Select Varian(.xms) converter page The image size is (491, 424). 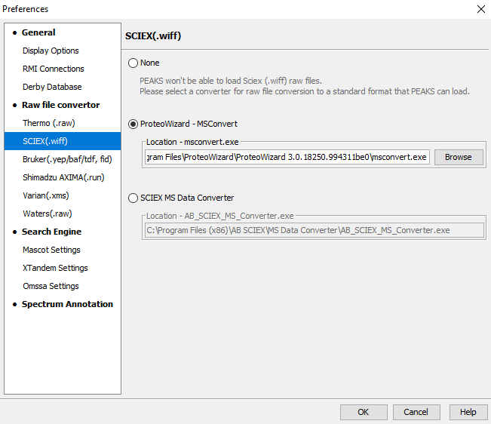pos(46,195)
